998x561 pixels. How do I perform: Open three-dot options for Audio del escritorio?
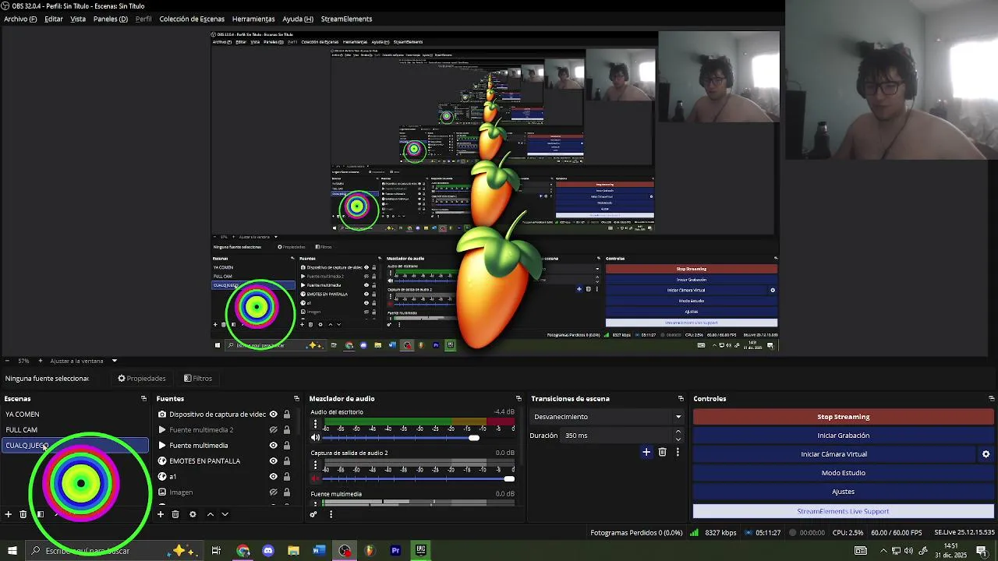point(316,425)
